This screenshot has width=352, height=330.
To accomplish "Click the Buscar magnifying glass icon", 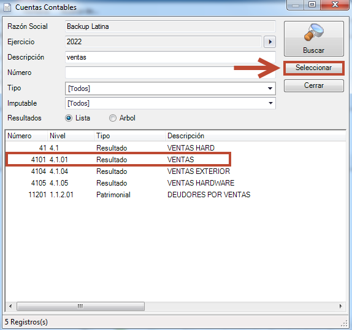I will click(x=314, y=33).
